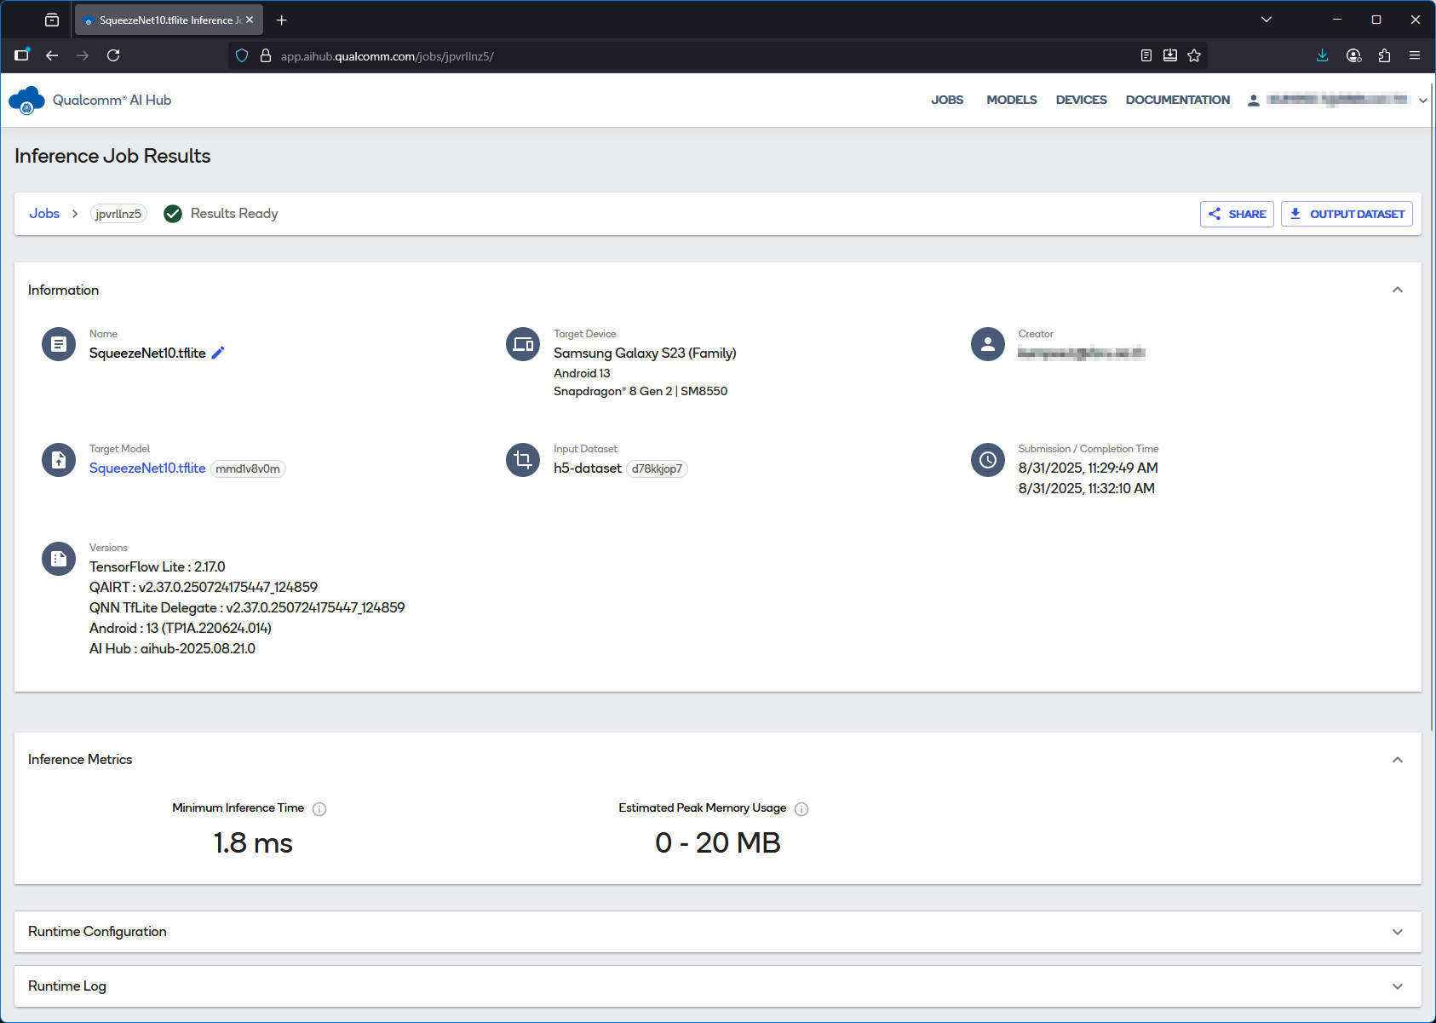Click the Submission time clock icon
Screen dimensions: 1436x1023
coord(988,460)
